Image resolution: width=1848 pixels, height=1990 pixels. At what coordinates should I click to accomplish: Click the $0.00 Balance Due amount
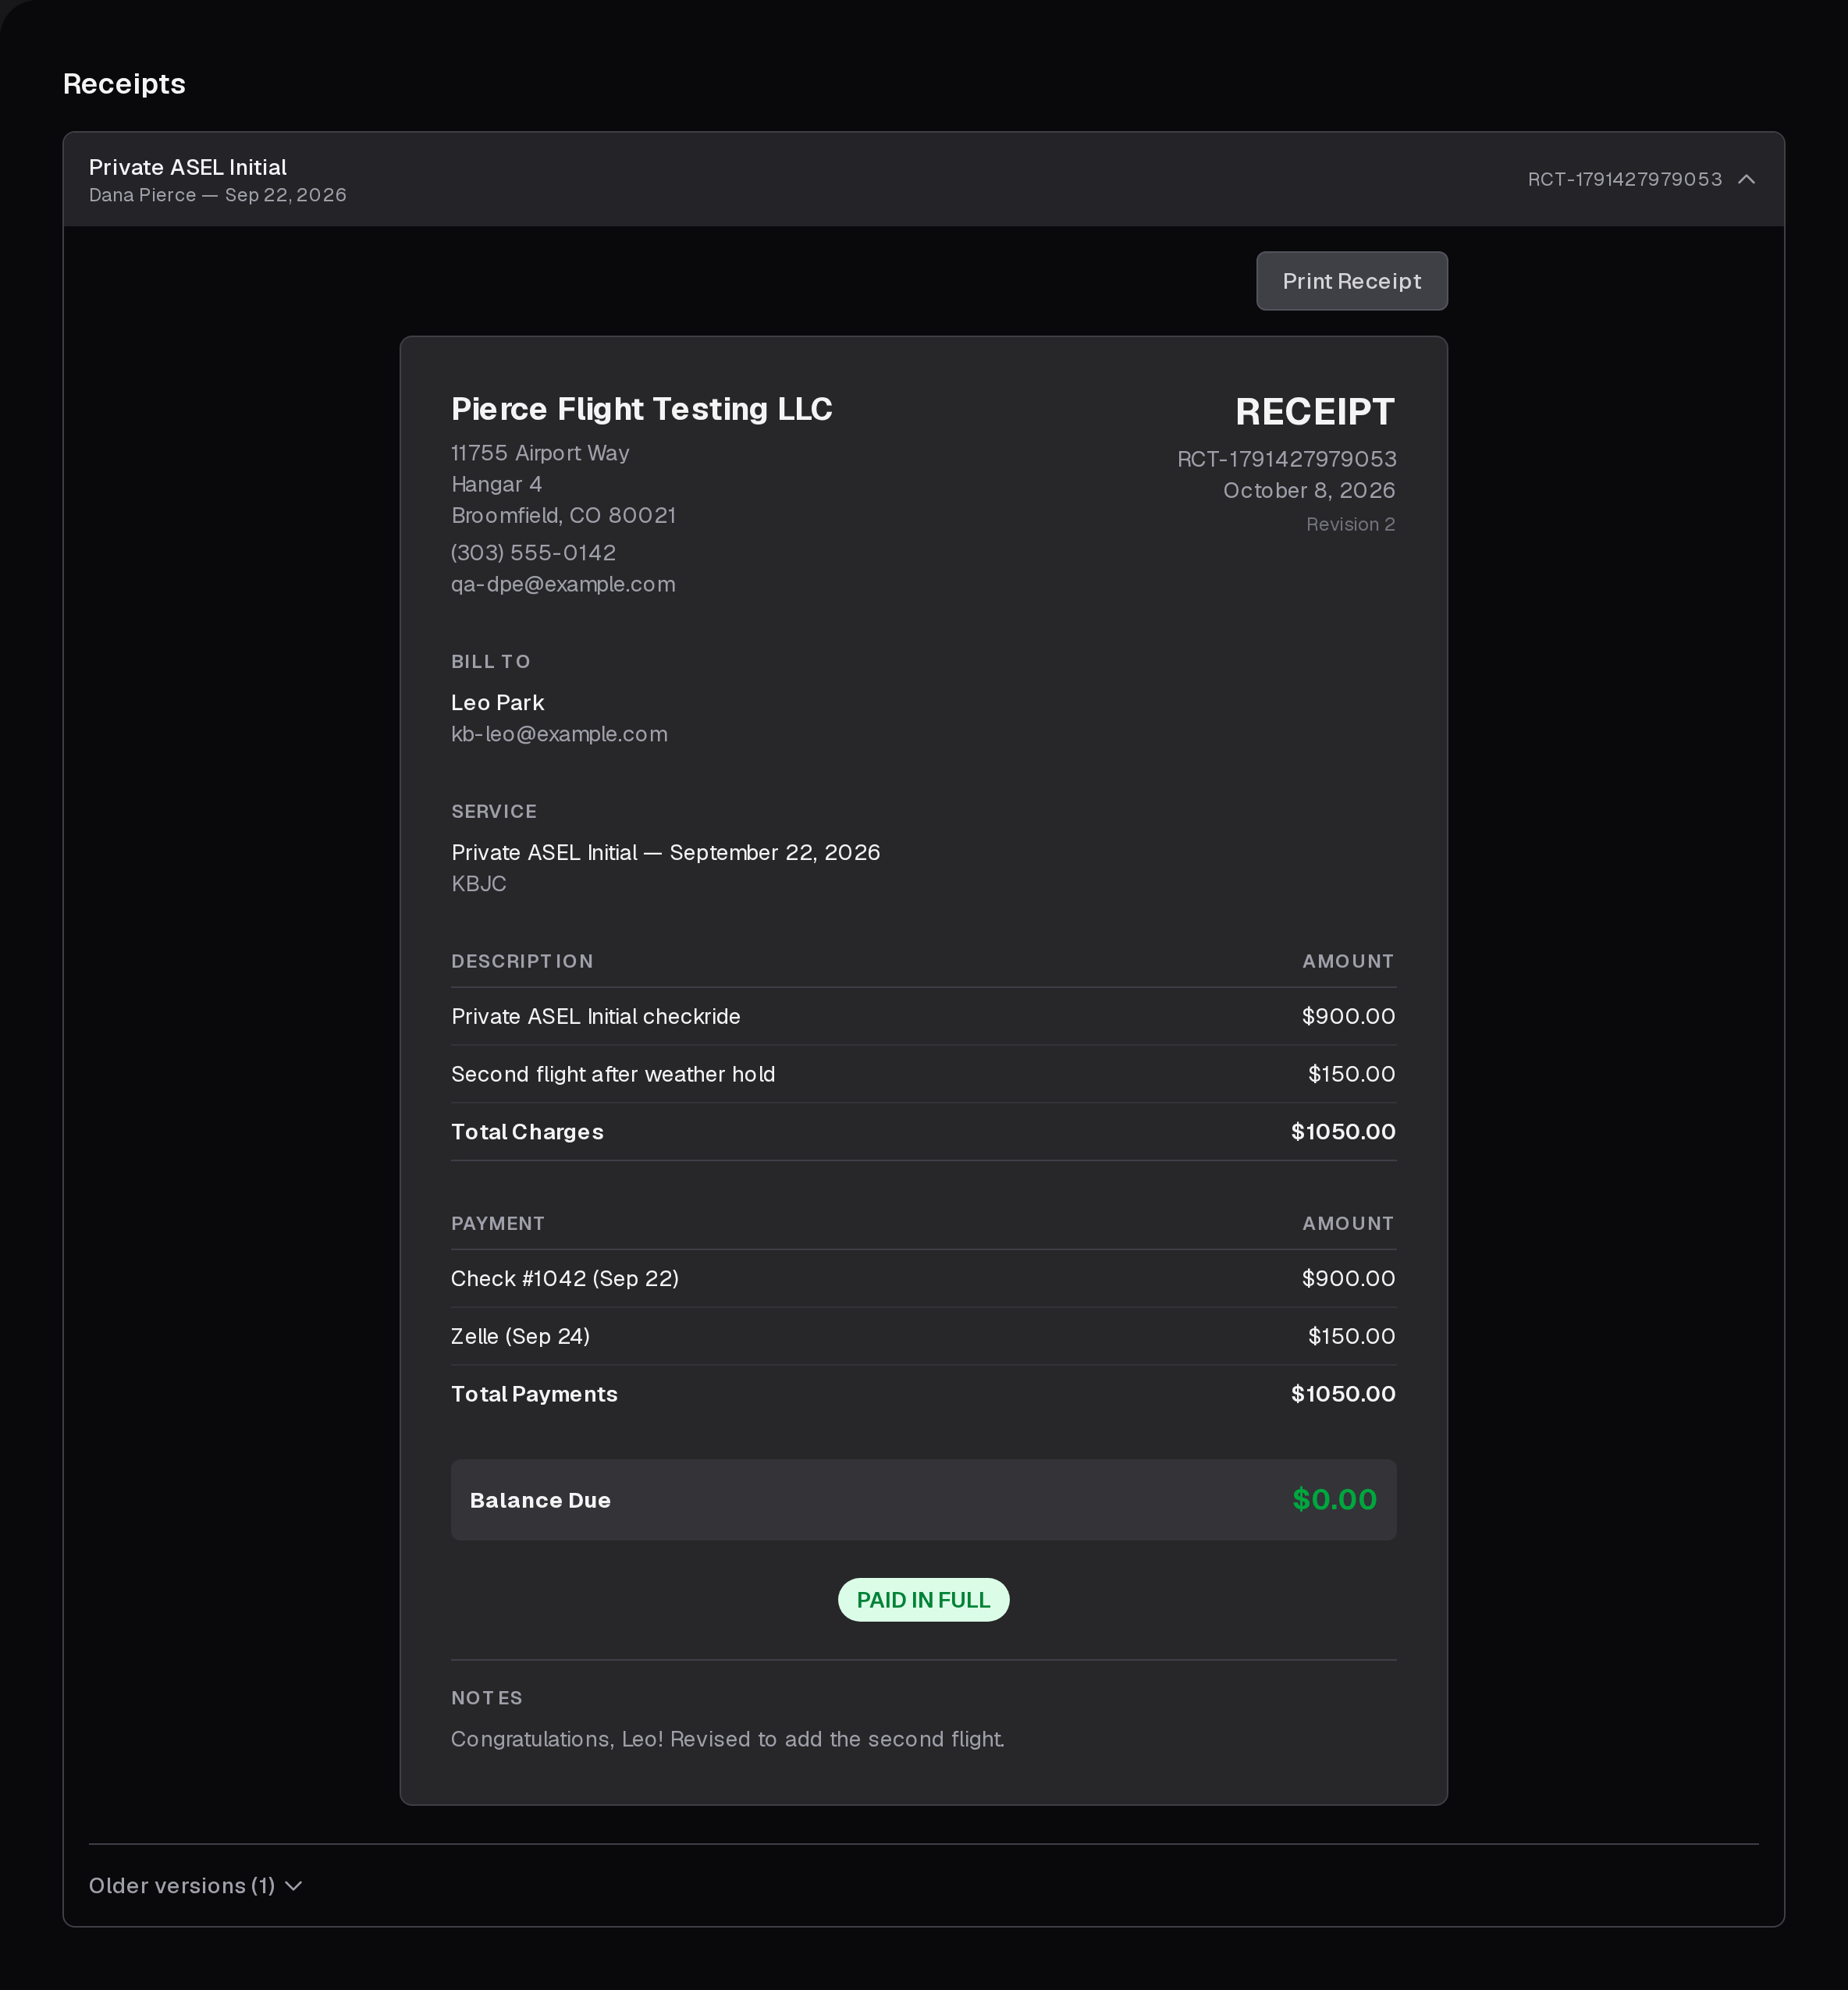coord(1334,1499)
